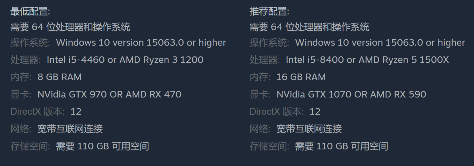This screenshot has height=166, width=474.
Task: Click 宽带互联网连接 in the recommended column
Action: tap(309, 129)
